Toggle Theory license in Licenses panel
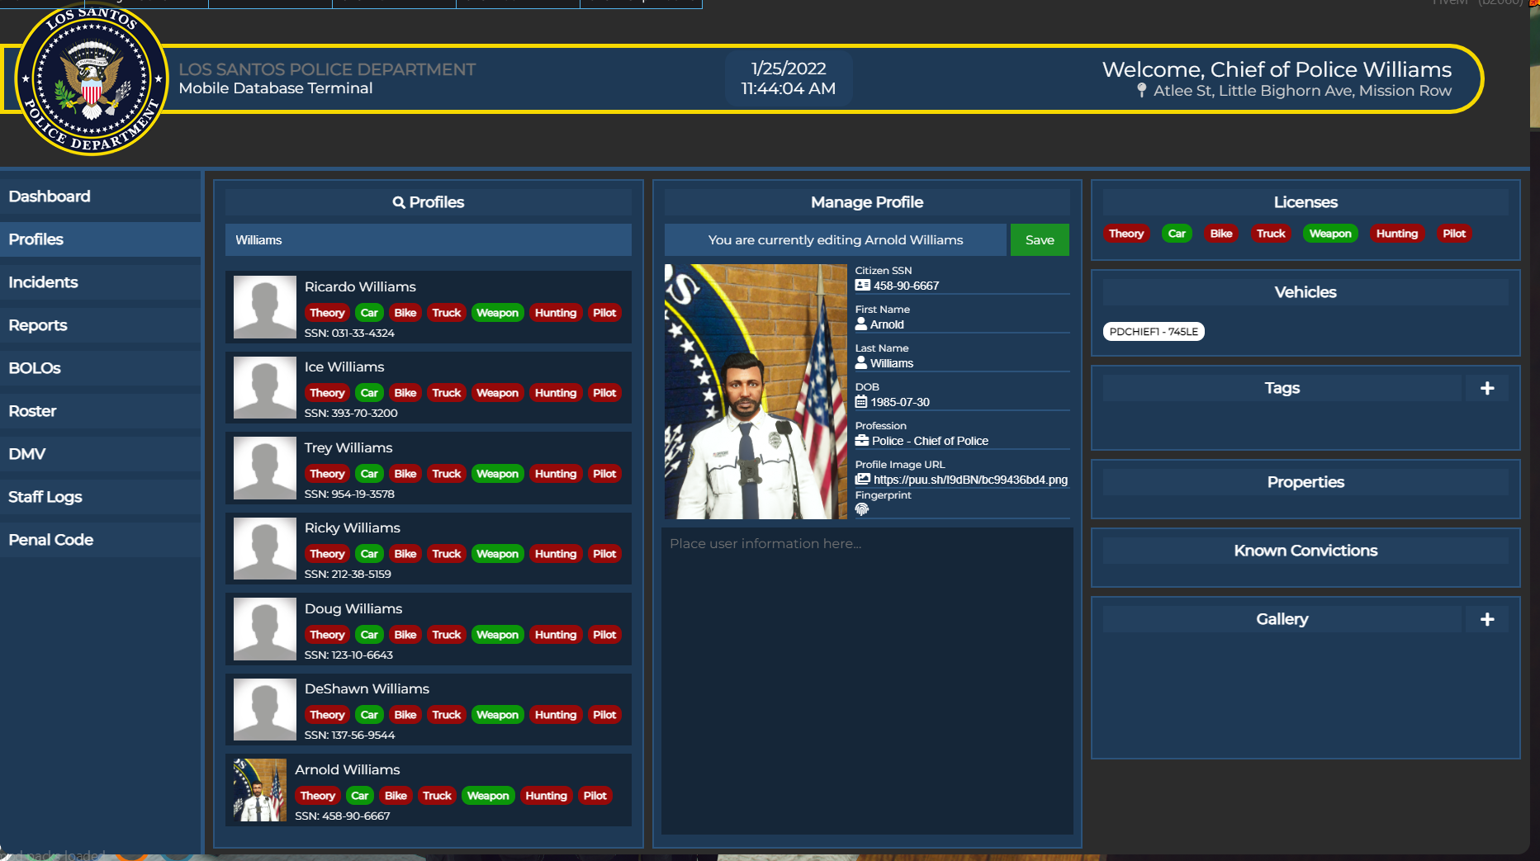 point(1126,234)
